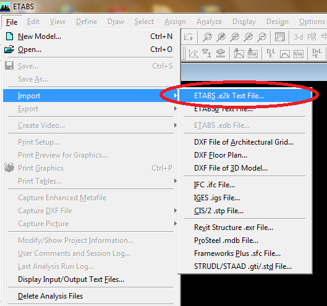Open the Define menu
This screenshot has width=327, height=306.
(x=87, y=22)
